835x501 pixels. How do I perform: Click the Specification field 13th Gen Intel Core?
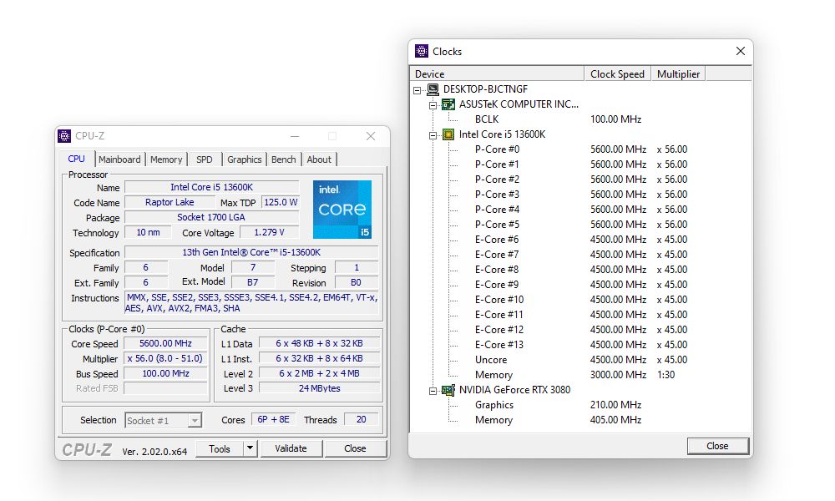251,252
